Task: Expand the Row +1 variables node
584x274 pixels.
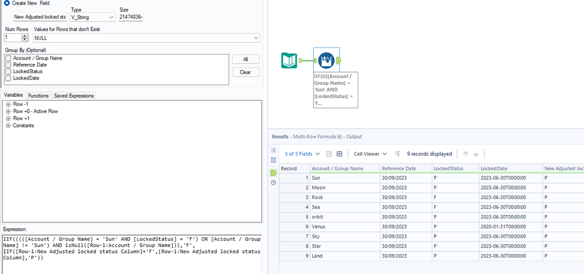Action: 8,118
